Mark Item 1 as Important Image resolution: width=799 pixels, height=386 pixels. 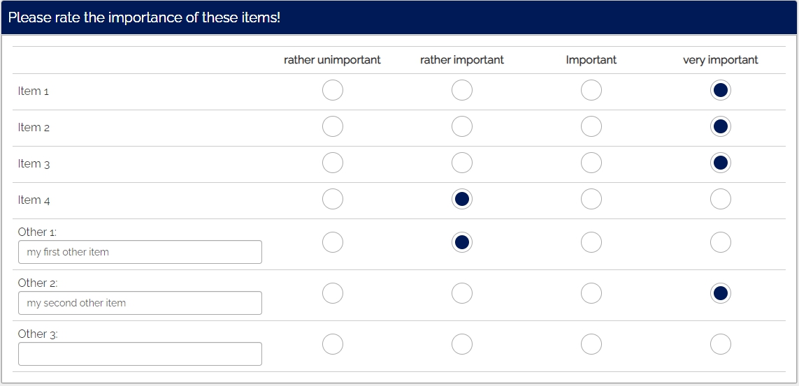coord(591,91)
